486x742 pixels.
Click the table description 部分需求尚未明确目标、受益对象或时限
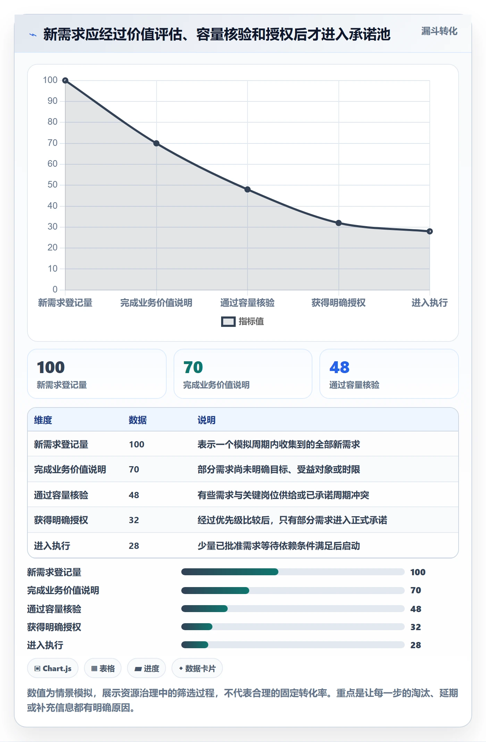click(279, 469)
